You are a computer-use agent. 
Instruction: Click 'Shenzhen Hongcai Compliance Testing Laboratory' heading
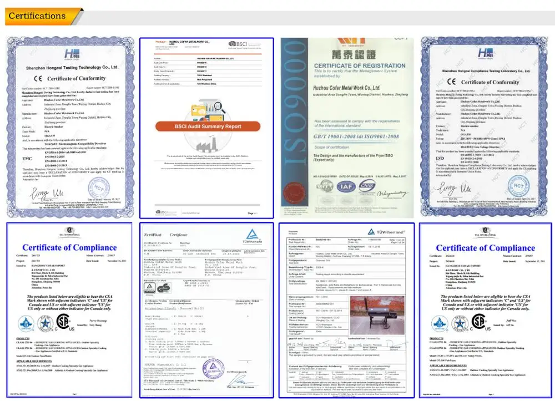486,71
